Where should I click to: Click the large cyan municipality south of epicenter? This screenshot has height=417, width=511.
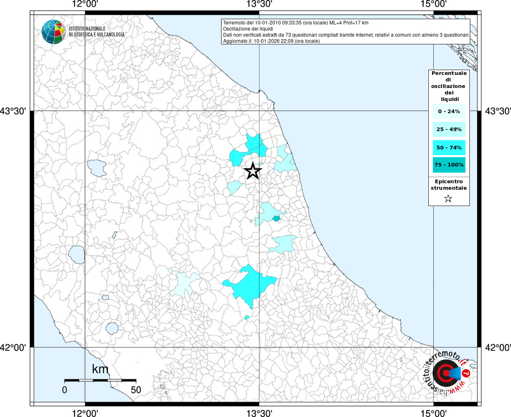tap(249, 284)
